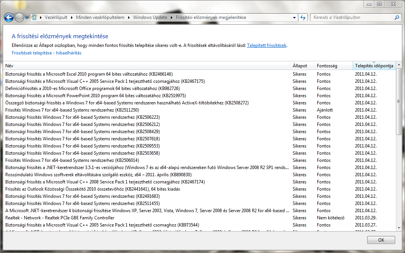Expand the arrow before Vezérlőpult breadcrumb
The image size is (405, 253).
coord(41,17)
